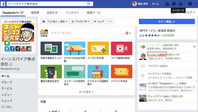Open the Messenger messages icon
The height and width of the screenshot is (112, 198).
(174, 4)
